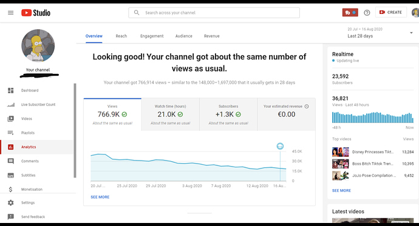Click the help question mark icon
The image size is (419, 226).
point(367,13)
